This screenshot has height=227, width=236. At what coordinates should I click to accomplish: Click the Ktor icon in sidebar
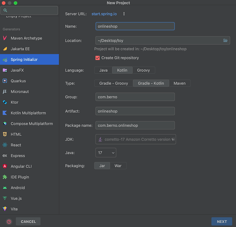pyautogui.click(x=5, y=102)
